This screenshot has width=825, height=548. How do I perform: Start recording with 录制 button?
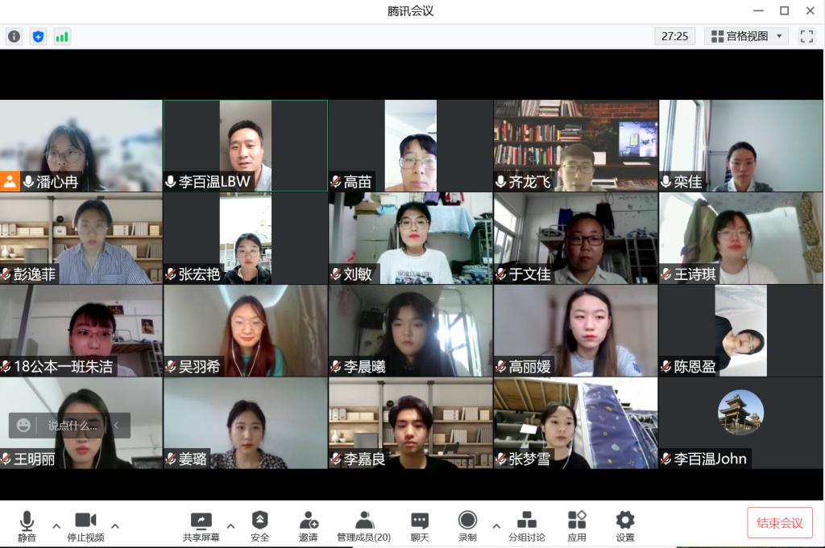click(467, 525)
